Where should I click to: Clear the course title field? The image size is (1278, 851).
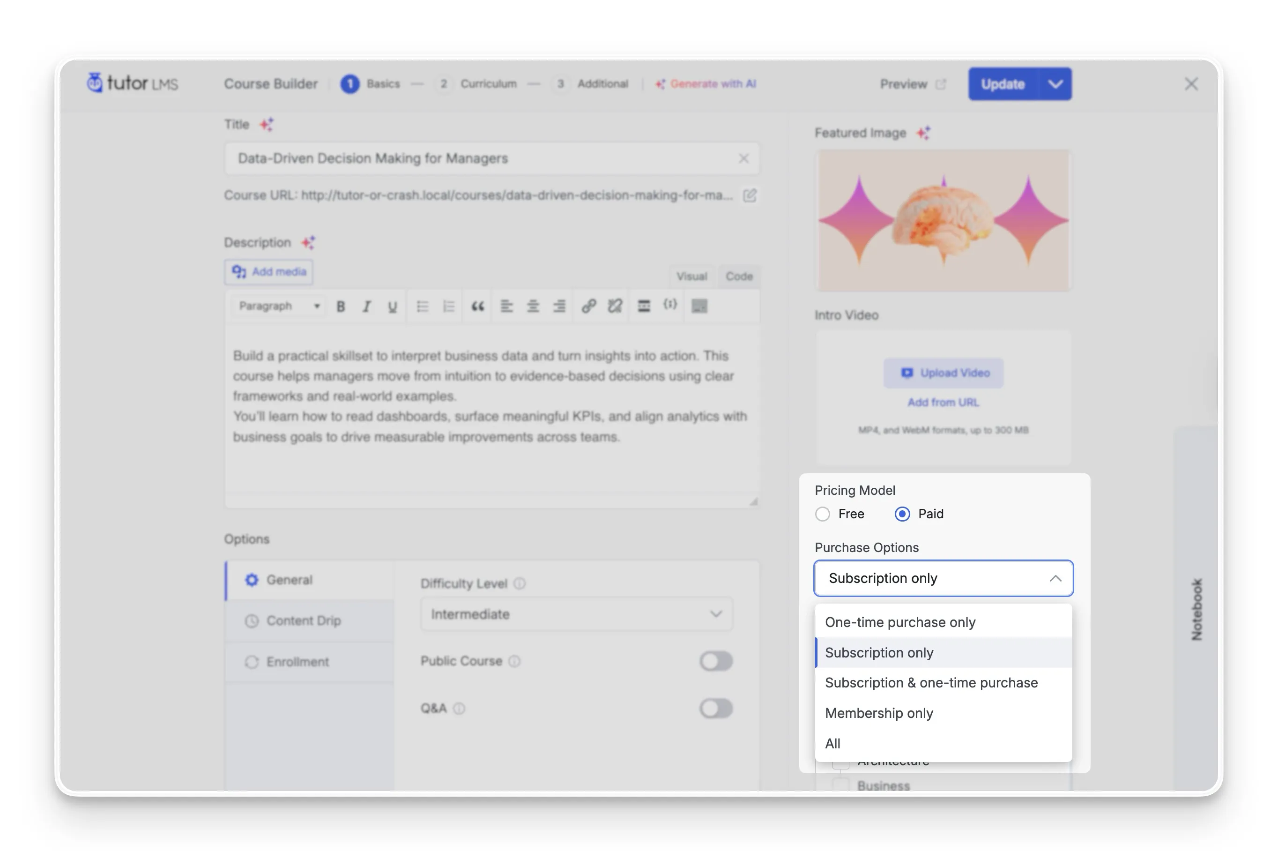[743, 158]
